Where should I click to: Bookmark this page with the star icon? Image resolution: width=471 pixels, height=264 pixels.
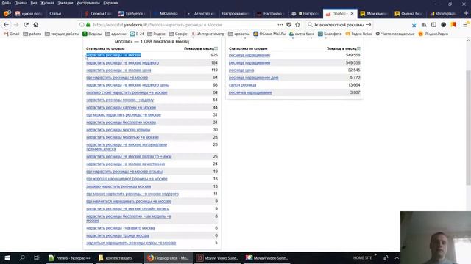(297, 25)
